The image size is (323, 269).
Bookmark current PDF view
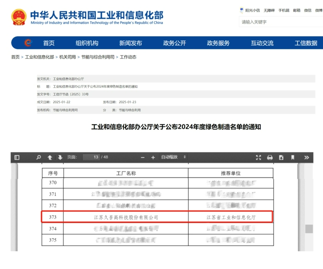pyautogui.click(x=292, y=158)
